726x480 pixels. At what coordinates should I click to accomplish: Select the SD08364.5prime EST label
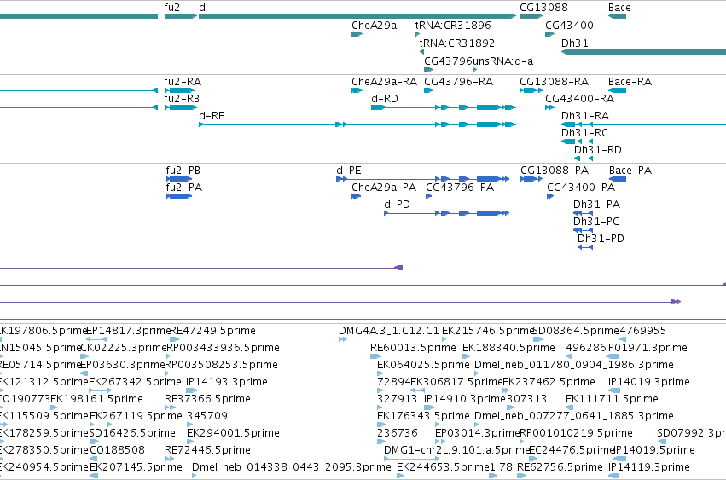click(x=576, y=331)
